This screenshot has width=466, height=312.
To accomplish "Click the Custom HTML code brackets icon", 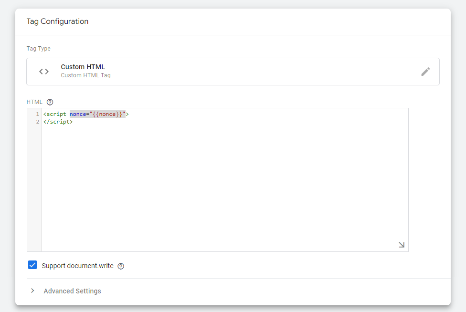I will pyautogui.click(x=44, y=72).
